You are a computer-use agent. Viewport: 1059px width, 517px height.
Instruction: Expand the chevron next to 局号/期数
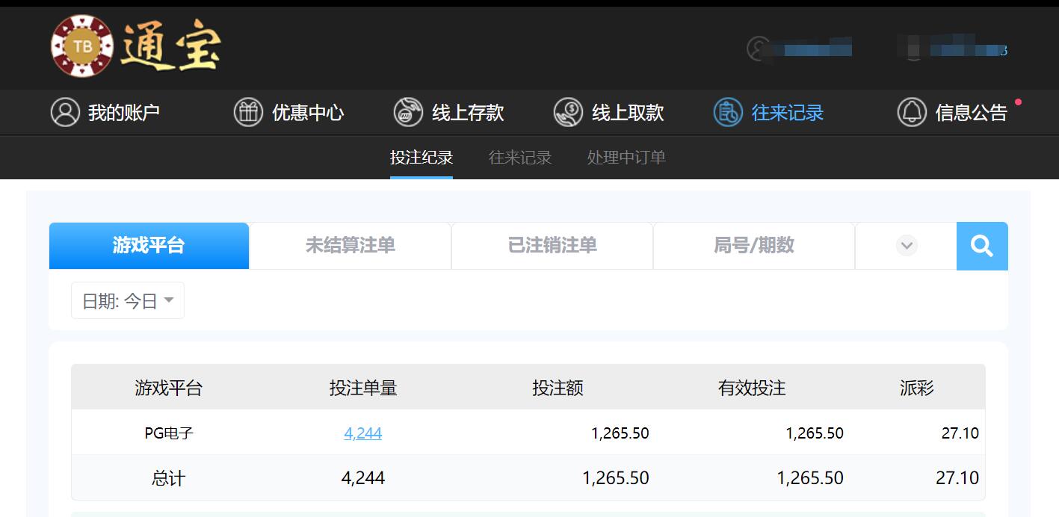[905, 246]
